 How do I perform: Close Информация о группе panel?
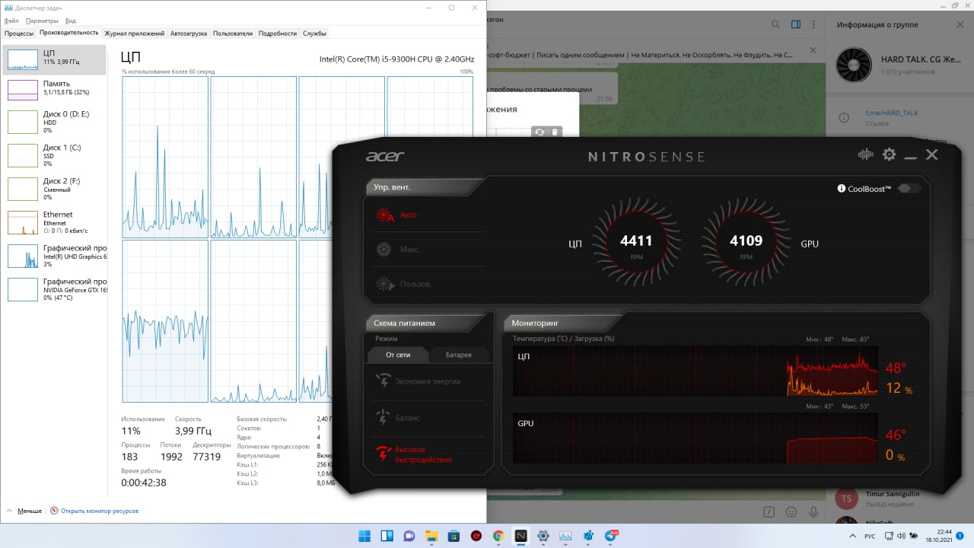pos(960,24)
